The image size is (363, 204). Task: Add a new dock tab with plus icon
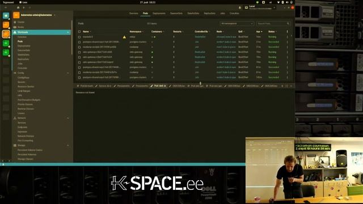click(282, 86)
